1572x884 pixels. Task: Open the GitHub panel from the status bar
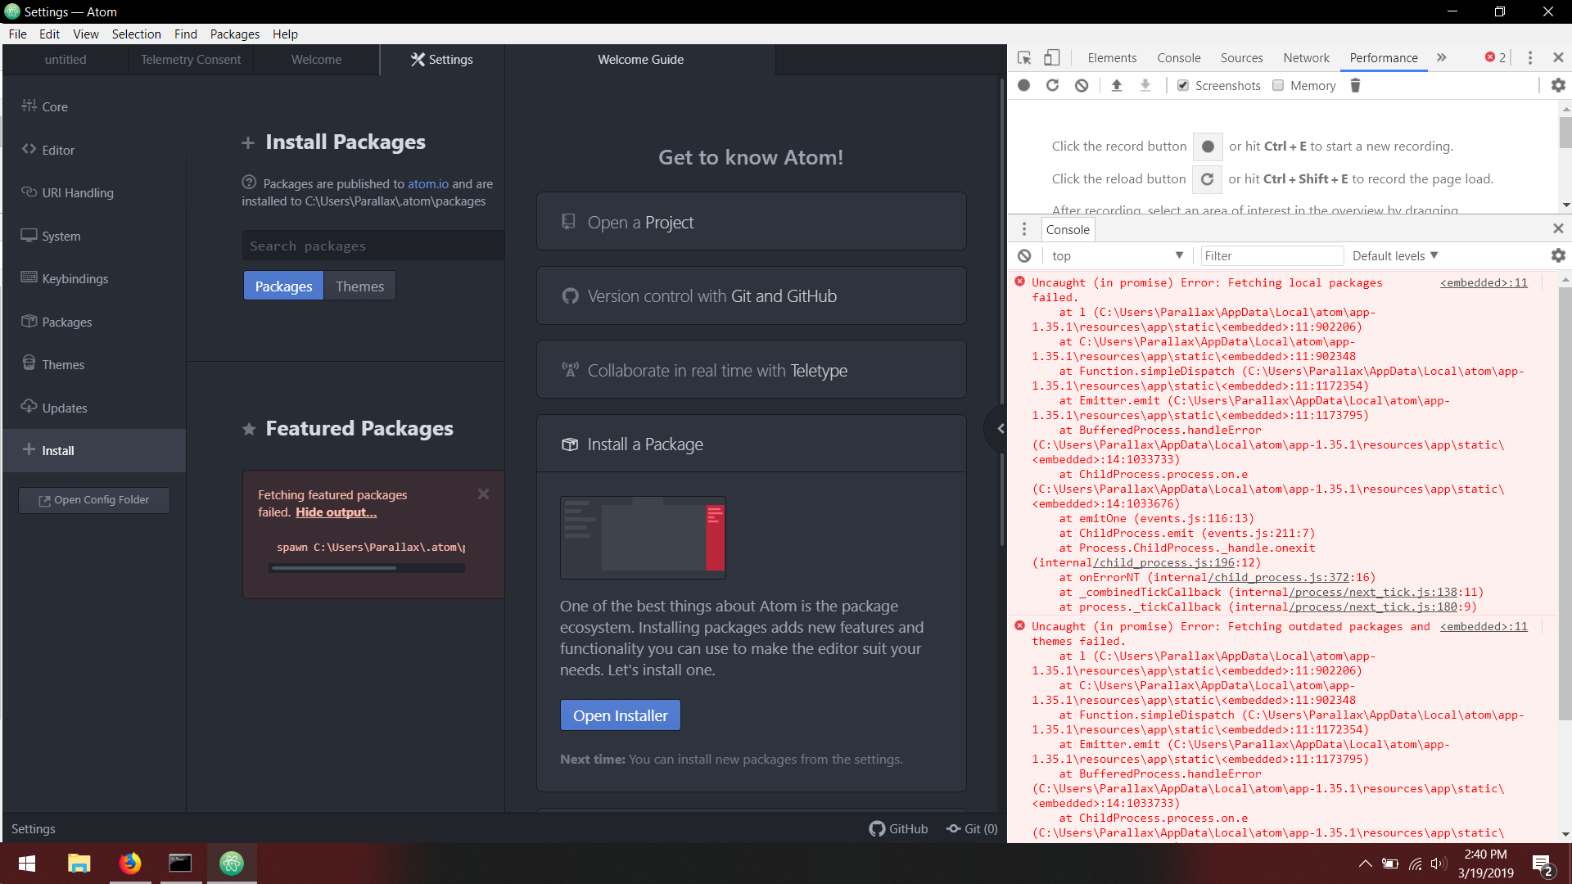point(898,828)
